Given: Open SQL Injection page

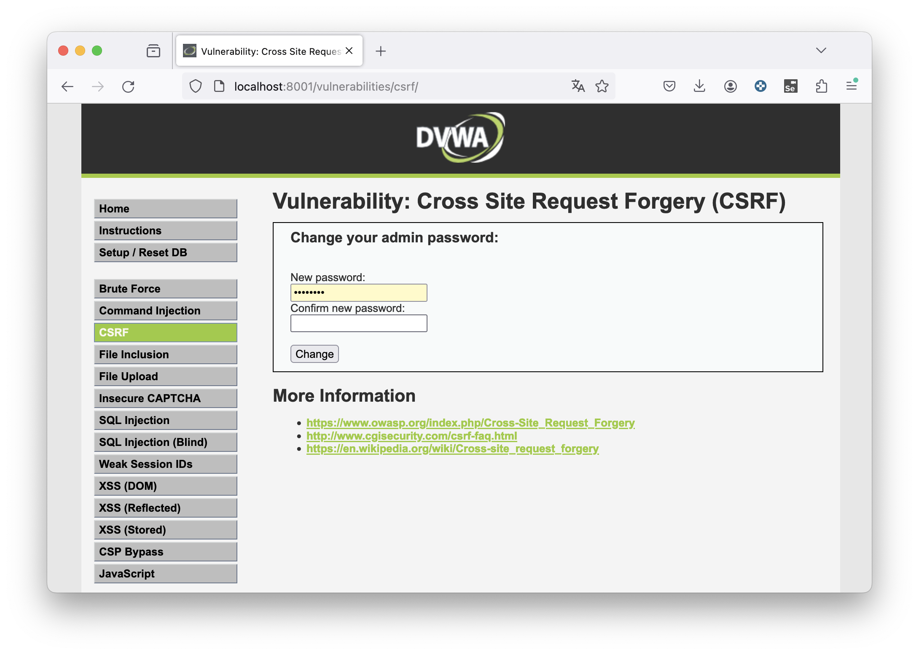Looking at the screenshot, I should (x=166, y=420).
